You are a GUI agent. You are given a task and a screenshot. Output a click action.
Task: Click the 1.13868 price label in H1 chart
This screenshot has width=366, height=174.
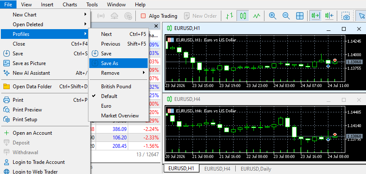coord(354,62)
